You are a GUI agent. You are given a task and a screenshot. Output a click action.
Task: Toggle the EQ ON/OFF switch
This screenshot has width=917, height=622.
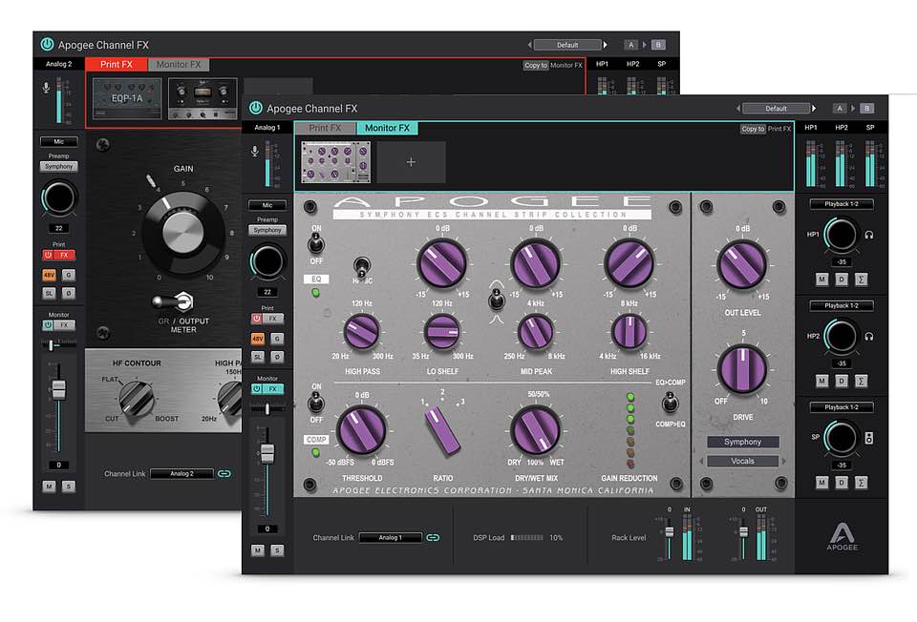[x=316, y=243]
